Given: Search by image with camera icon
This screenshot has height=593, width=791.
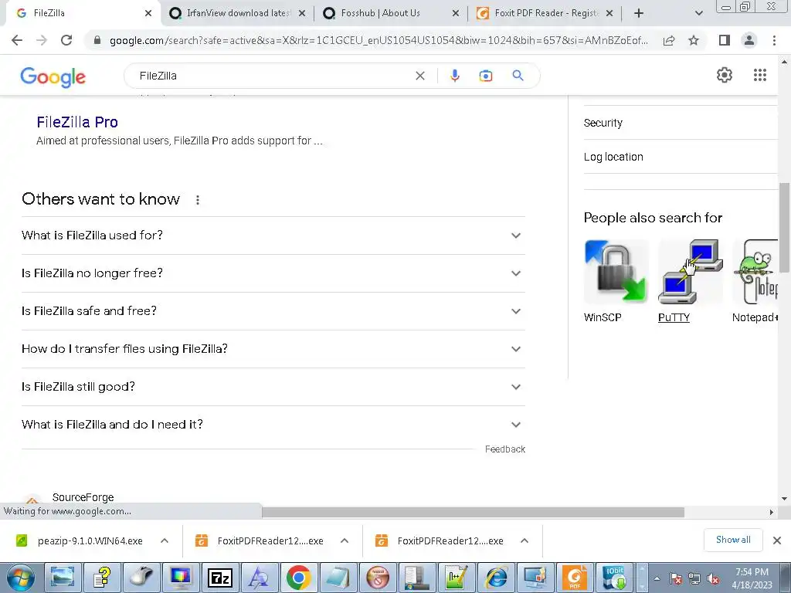Looking at the screenshot, I should (485, 76).
